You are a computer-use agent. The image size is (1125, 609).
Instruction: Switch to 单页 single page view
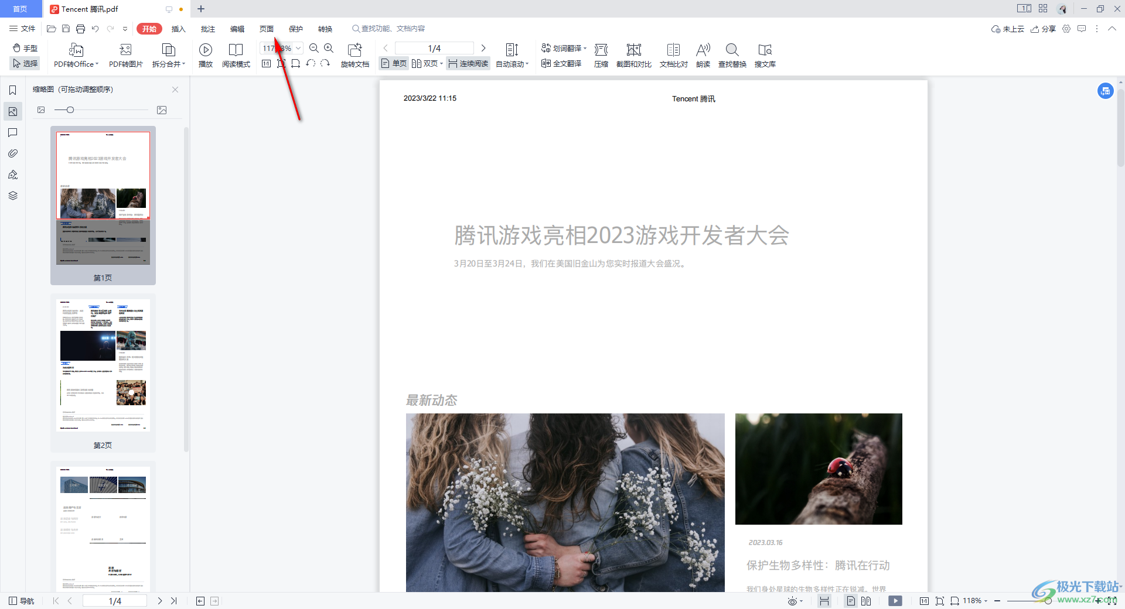pyautogui.click(x=394, y=63)
